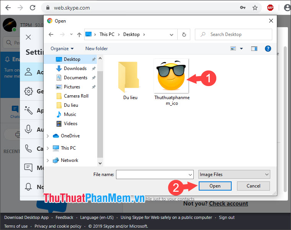Click Download Desktop App footer link
291x230 pixels.
26,217
